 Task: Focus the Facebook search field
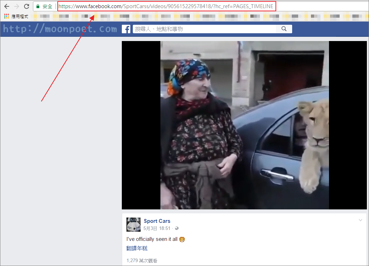tap(204, 29)
